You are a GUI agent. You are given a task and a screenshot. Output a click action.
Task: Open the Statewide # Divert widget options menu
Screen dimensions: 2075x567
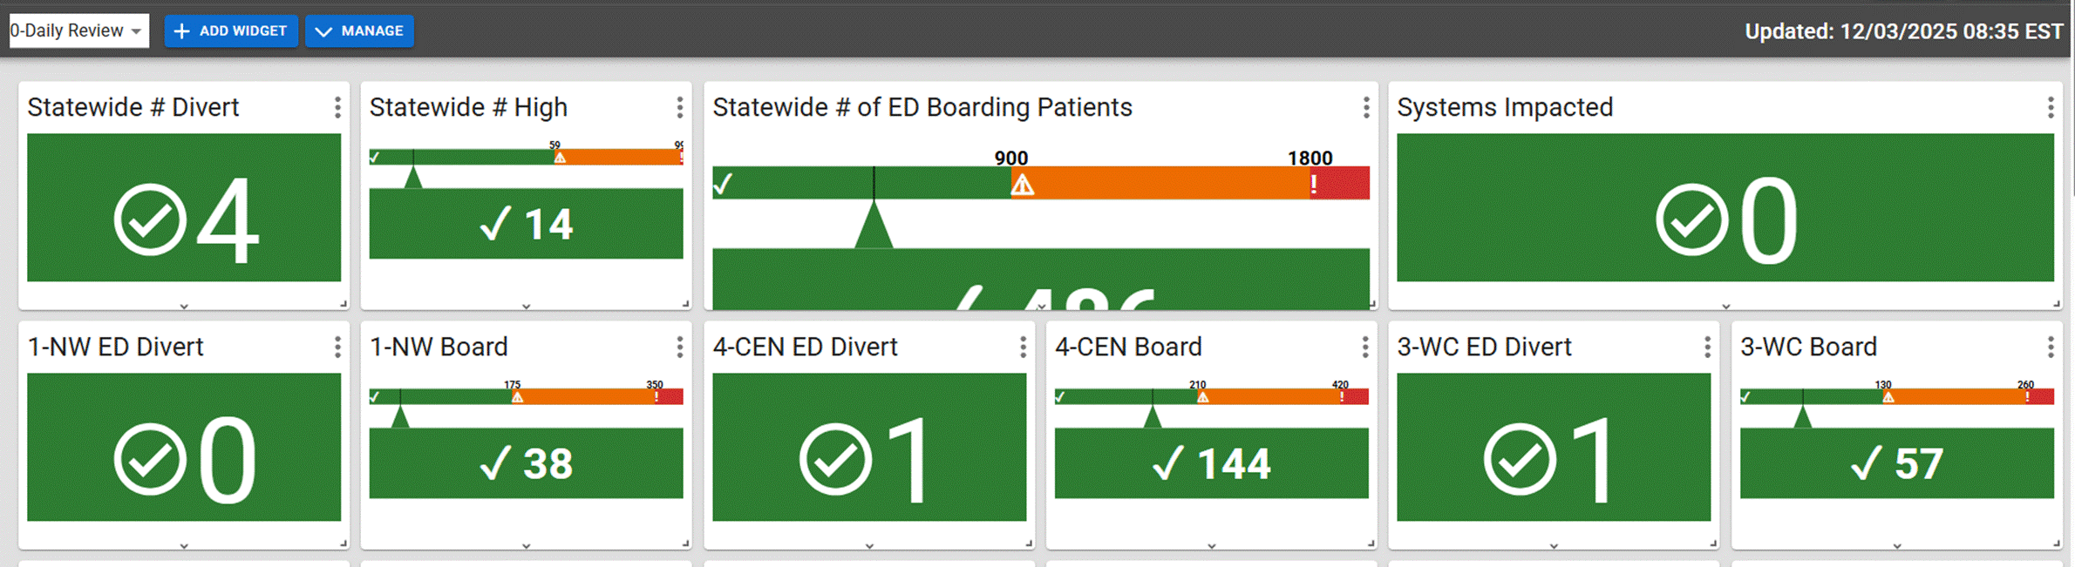(337, 107)
